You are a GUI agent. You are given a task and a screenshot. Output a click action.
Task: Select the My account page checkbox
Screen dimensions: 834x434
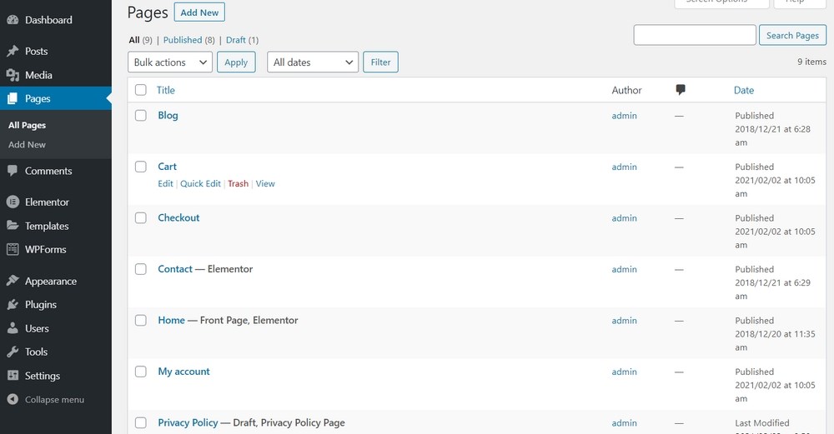pos(140,372)
